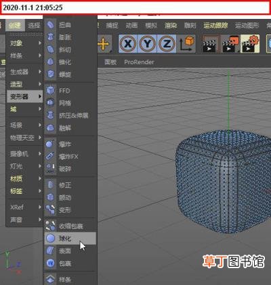Expand the 物理天空 (Physical Sky) submenu
Screen dimensions: 271x285
coord(25,138)
